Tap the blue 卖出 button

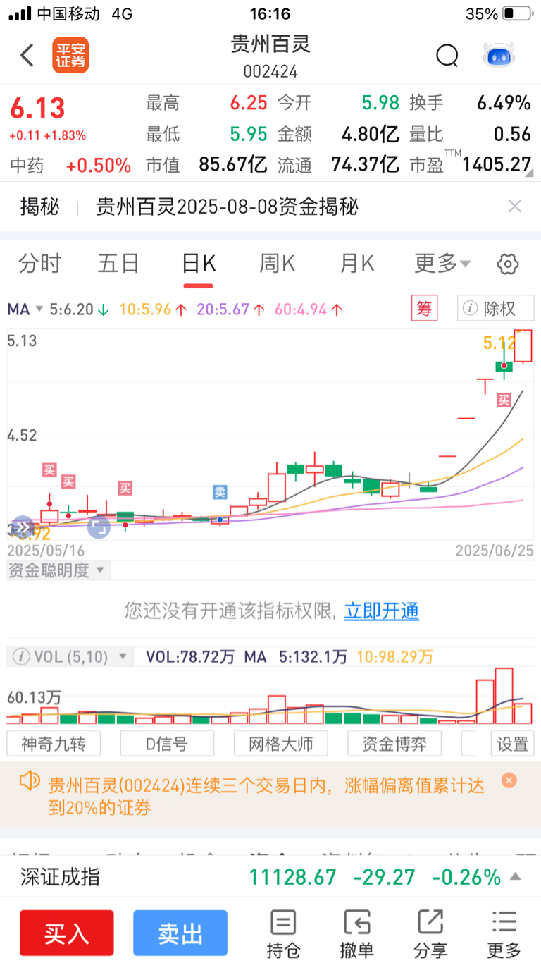pyautogui.click(x=180, y=933)
